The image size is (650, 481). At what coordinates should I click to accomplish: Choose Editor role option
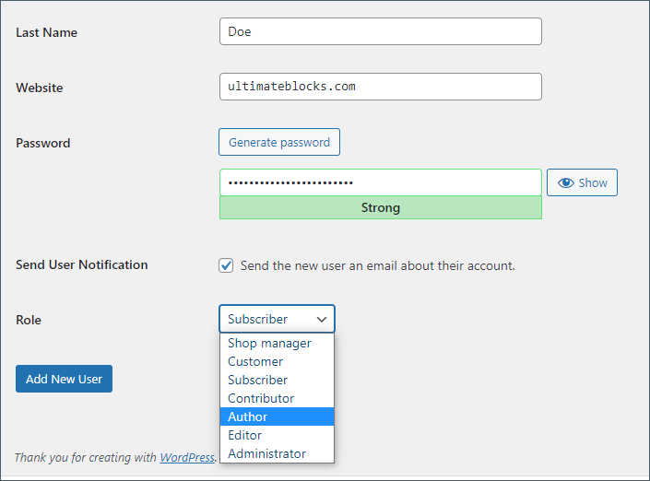coord(245,435)
